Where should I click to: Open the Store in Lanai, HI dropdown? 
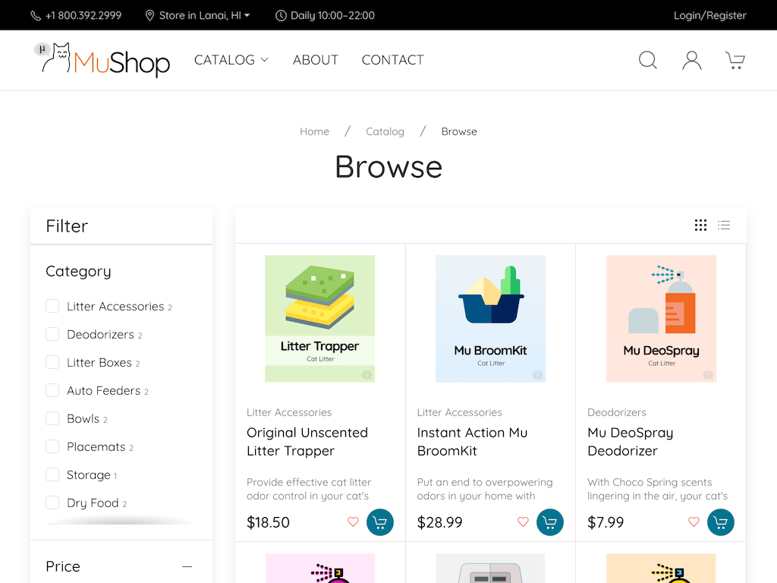pos(204,15)
